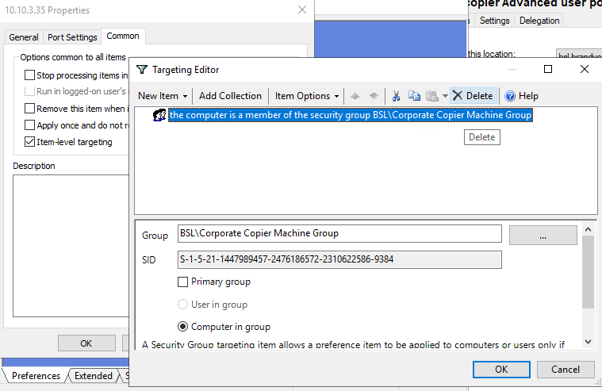This screenshot has height=391, width=602.
Task: Cut the selected targeting item with the scissors
Action: click(396, 96)
